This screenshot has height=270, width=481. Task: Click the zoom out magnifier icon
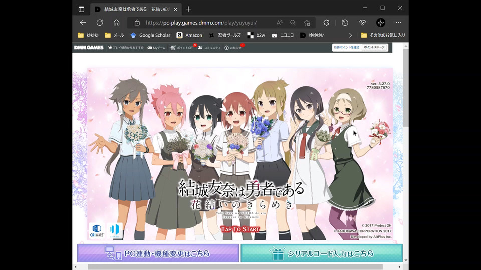coord(293,23)
